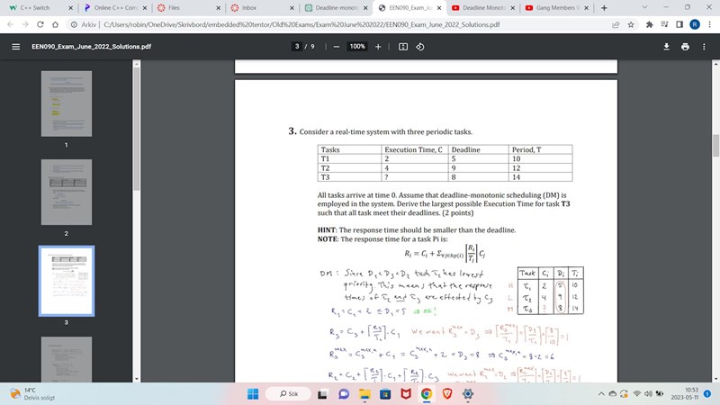Screen dimensions: 720x405
Task: Rotate the PDF counterclockwise
Action: (x=420, y=46)
